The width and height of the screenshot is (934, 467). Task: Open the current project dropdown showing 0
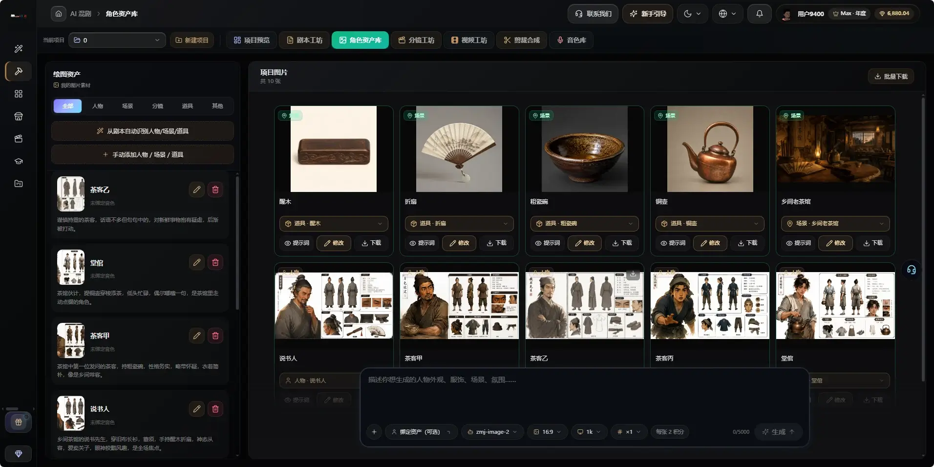click(117, 40)
